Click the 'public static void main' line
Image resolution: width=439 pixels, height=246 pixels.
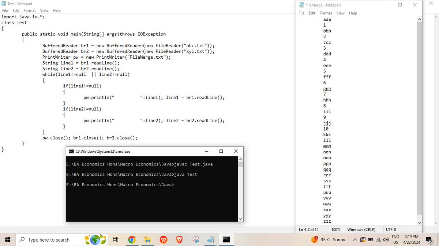click(x=94, y=34)
